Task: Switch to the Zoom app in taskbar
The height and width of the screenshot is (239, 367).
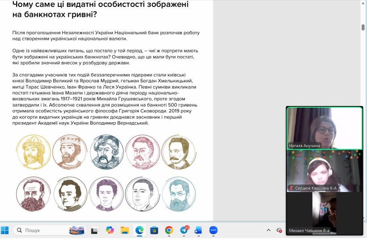Action: tap(213, 230)
